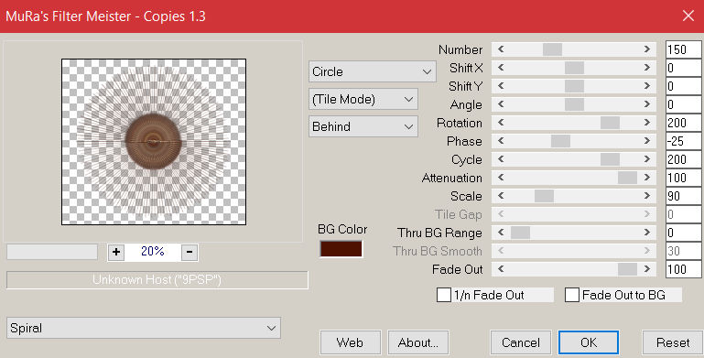Open the (Tile Mode) dropdown
Viewport: 704px width, 358px height.
coord(363,99)
